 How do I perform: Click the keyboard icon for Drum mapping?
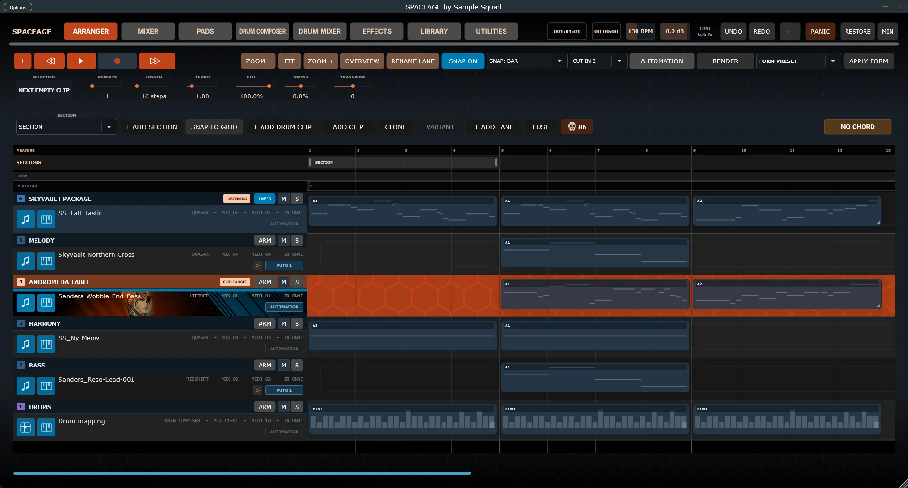(x=46, y=427)
